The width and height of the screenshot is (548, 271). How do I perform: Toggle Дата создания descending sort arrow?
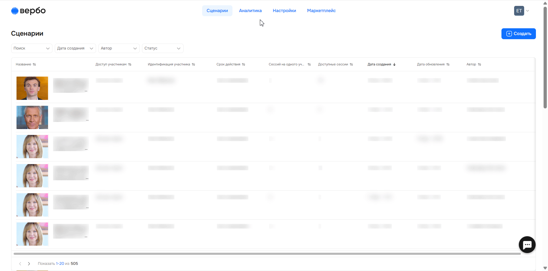coord(395,64)
